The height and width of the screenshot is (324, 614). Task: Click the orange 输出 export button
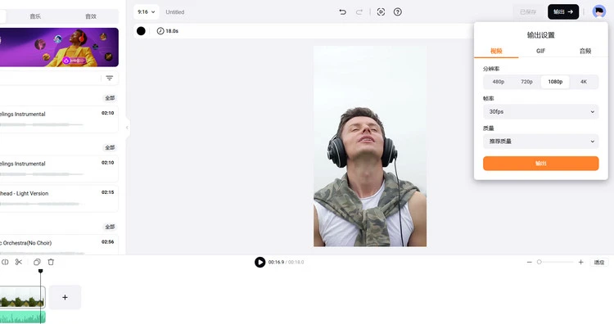541,163
